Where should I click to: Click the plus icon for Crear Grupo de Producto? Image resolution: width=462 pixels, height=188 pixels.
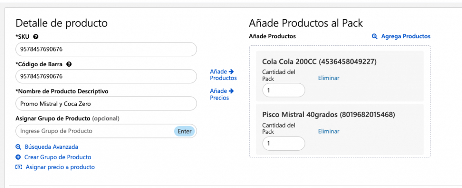pyautogui.click(x=18, y=157)
